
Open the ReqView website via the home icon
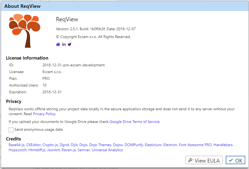pos(58,44)
